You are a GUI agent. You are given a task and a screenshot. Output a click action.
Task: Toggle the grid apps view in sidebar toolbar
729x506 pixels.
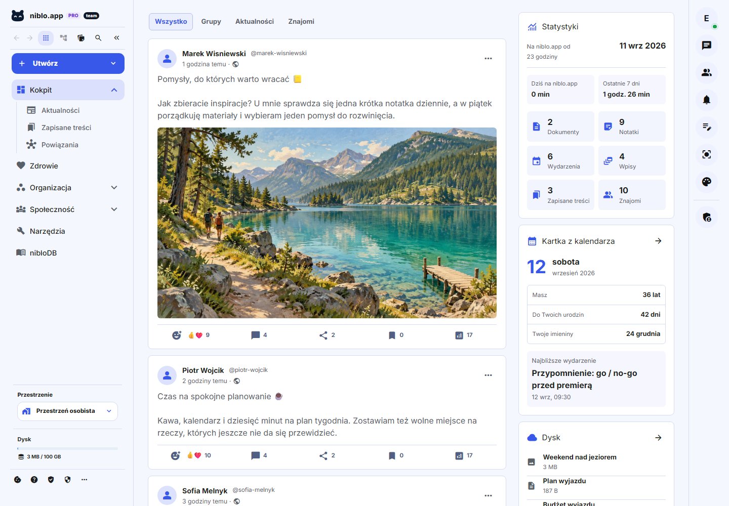[46, 38]
